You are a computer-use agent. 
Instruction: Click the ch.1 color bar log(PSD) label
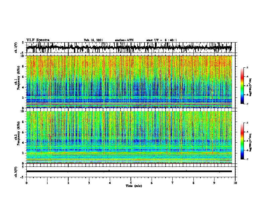pos(251,87)
